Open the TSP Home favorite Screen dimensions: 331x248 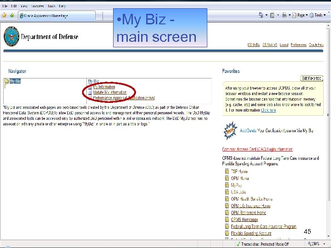pyautogui.click(x=239, y=171)
